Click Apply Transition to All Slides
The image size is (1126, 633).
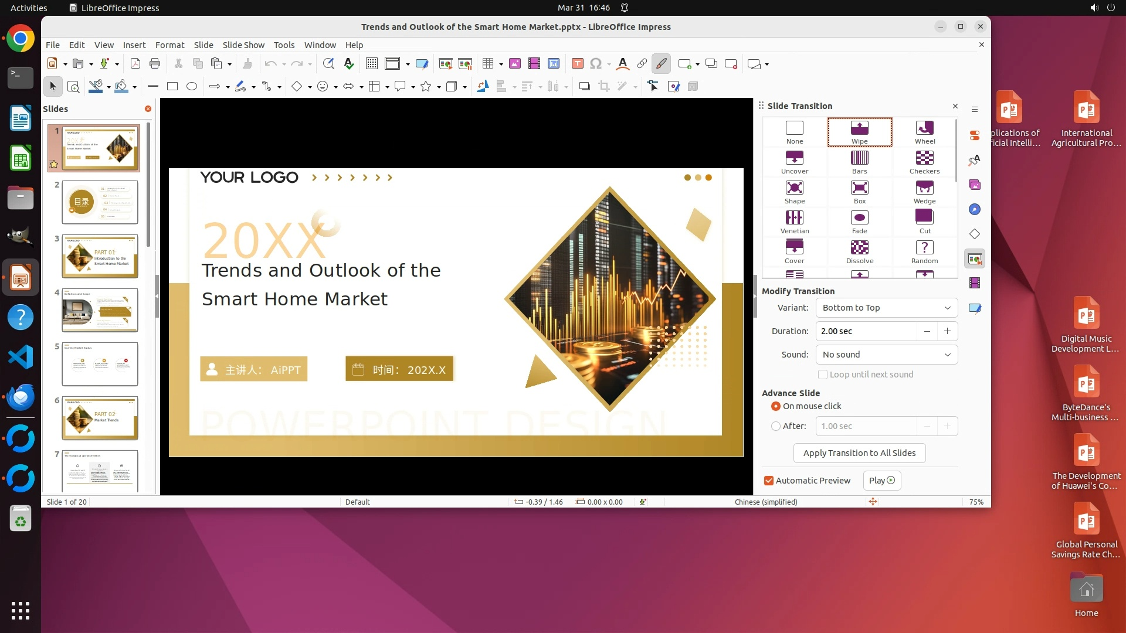pyautogui.click(x=859, y=453)
